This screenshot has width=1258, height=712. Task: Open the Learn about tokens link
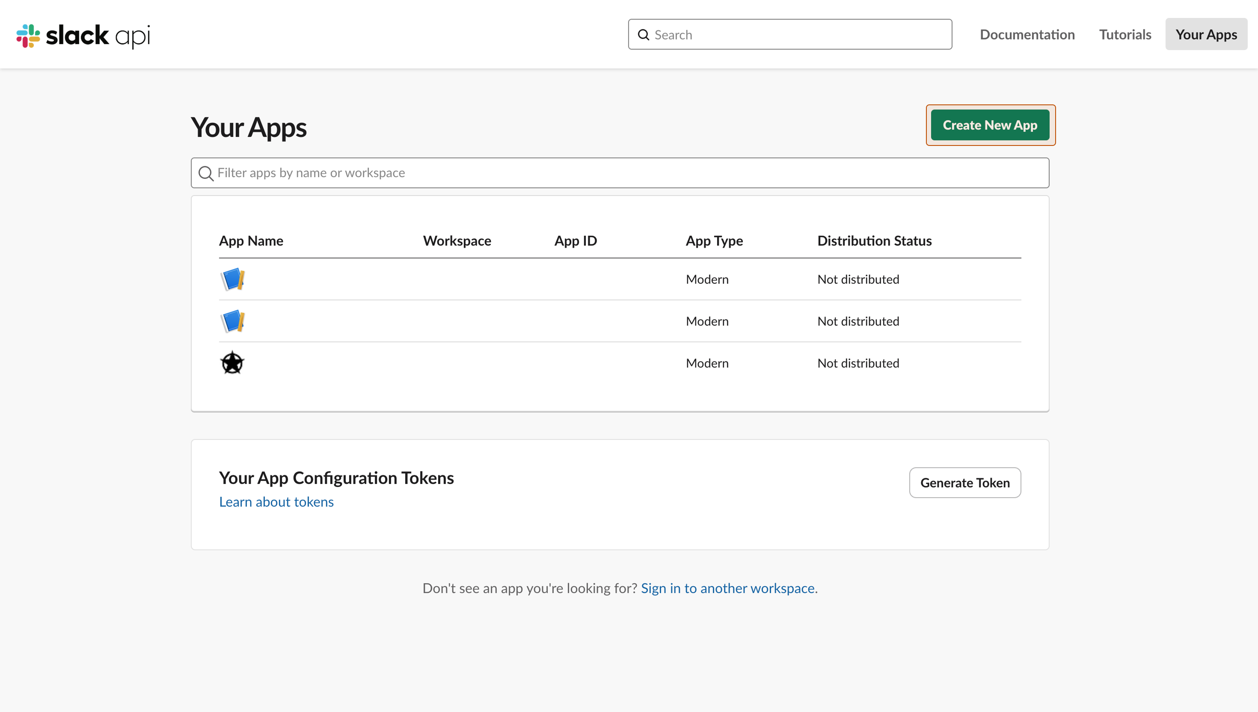tap(276, 501)
